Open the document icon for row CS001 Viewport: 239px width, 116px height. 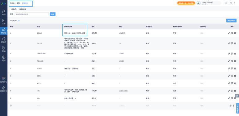coord(232,76)
